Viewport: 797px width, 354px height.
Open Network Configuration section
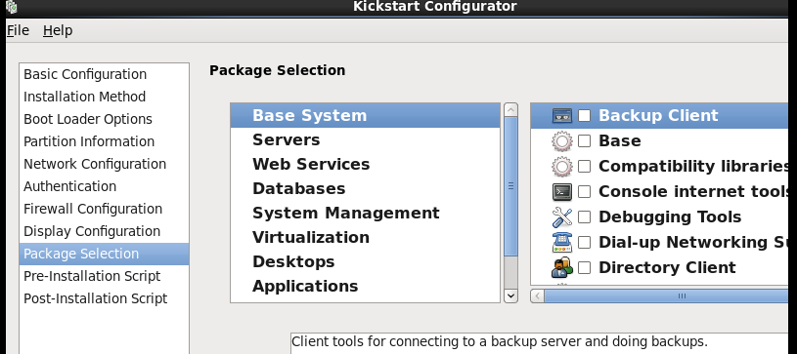click(x=104, y=164)
